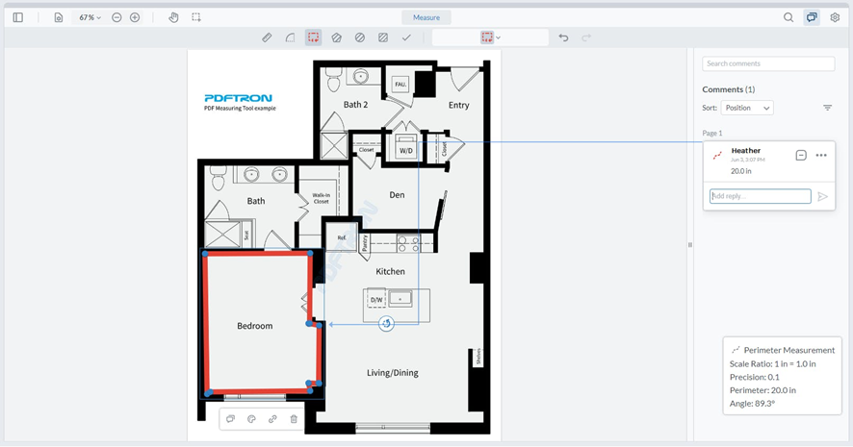Viewport: 853px width, 447px height.
Task: Redo the last action
Action: 586,37
